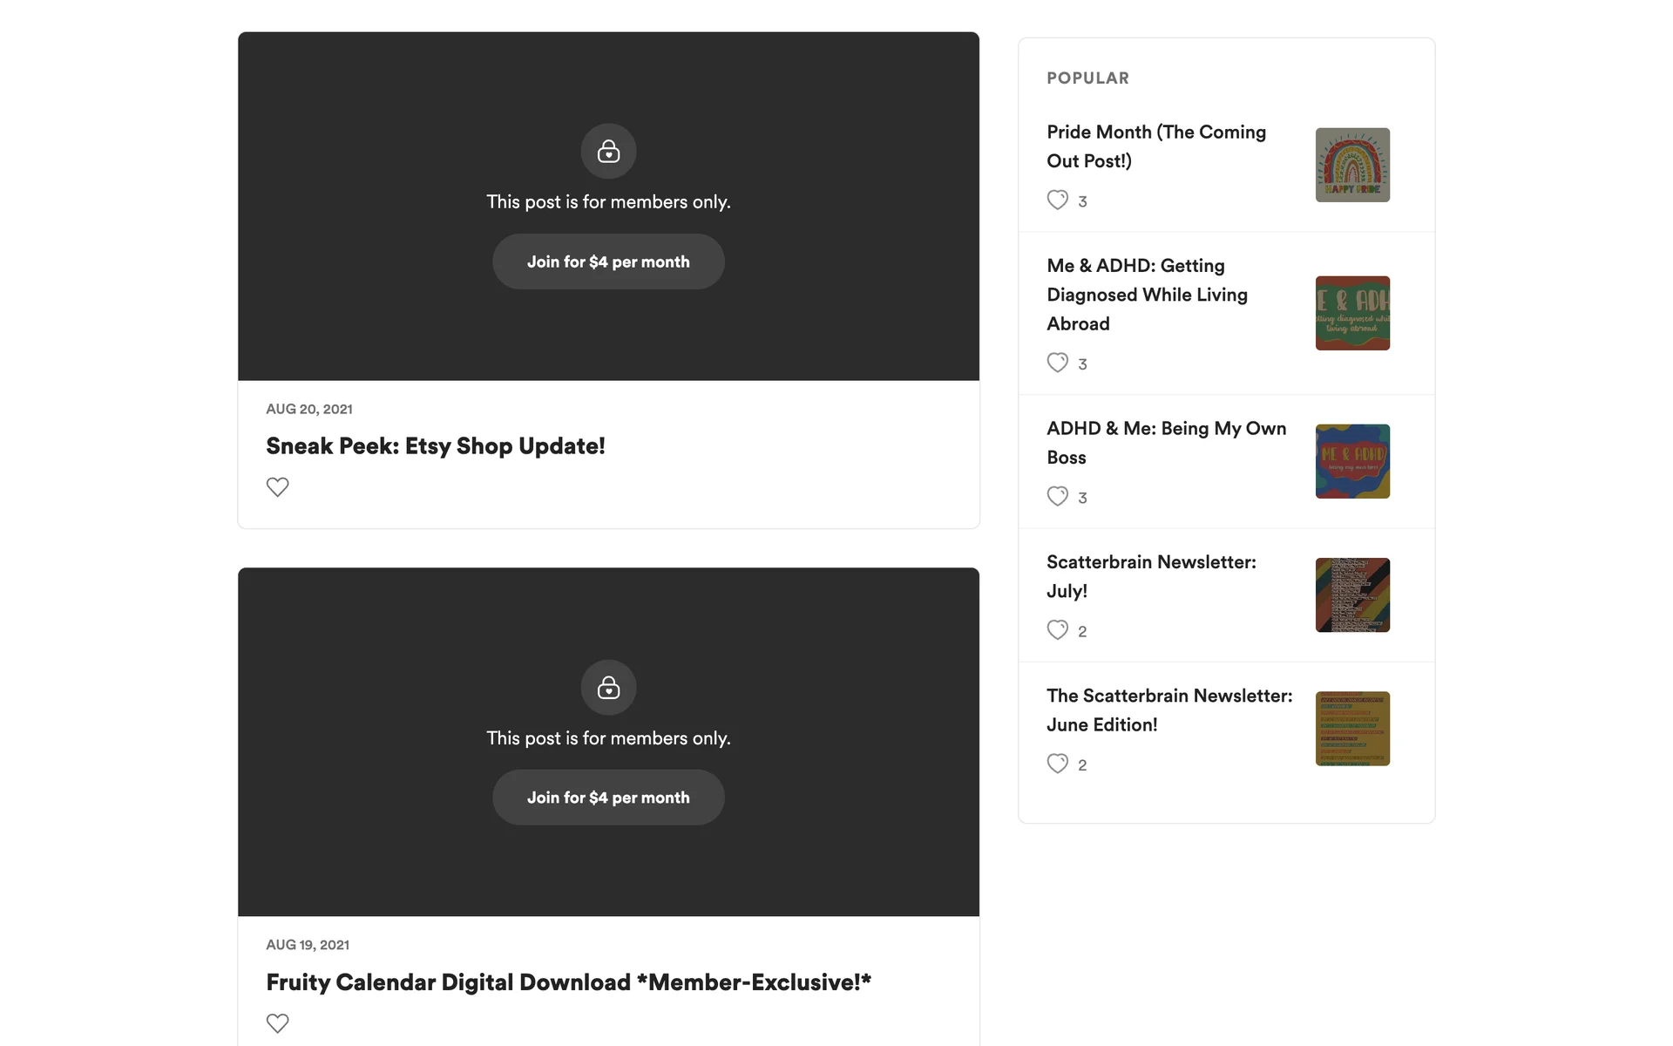
Task: Click the blue Me & ADHD boss thumbnail
Action: 1351,461
